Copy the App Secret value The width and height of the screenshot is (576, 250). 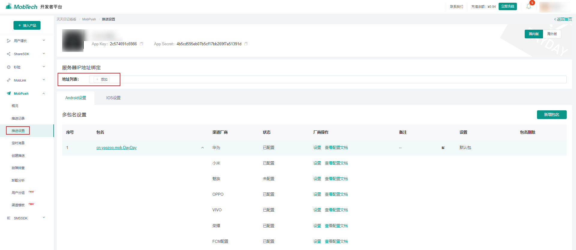click(246, 44)
